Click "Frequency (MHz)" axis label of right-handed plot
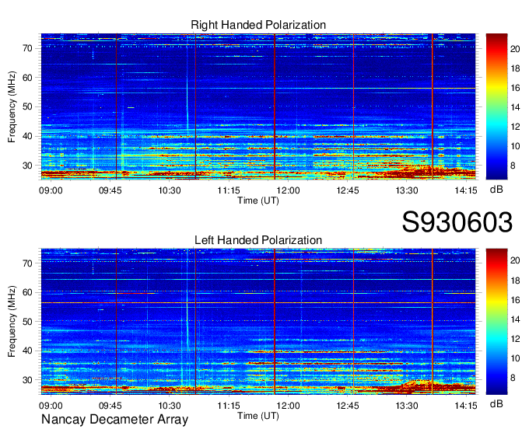Screen dimensions: 529x429 (x=12, y=106)
